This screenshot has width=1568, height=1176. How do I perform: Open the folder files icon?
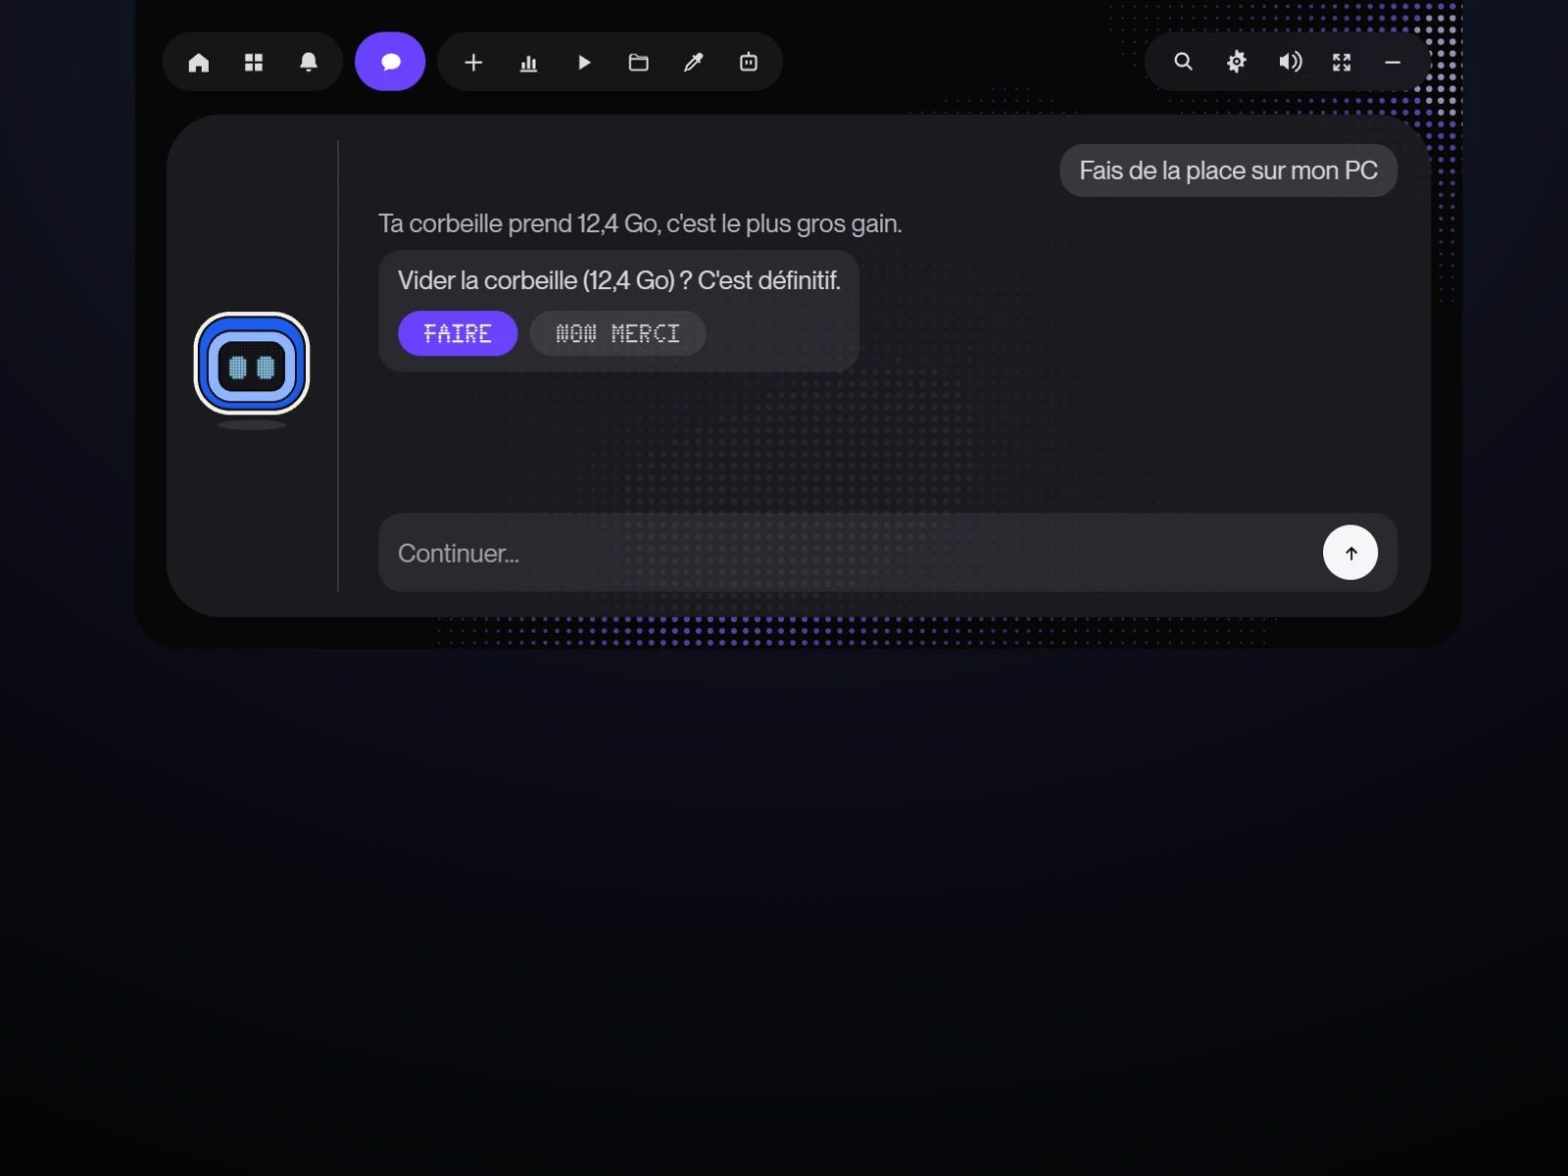click(x=639, y=63)
